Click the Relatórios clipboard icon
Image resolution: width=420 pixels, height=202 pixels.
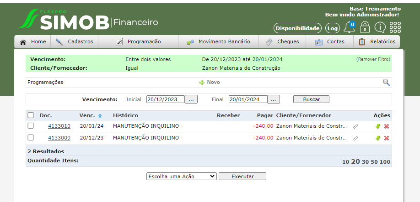[362, 41]
